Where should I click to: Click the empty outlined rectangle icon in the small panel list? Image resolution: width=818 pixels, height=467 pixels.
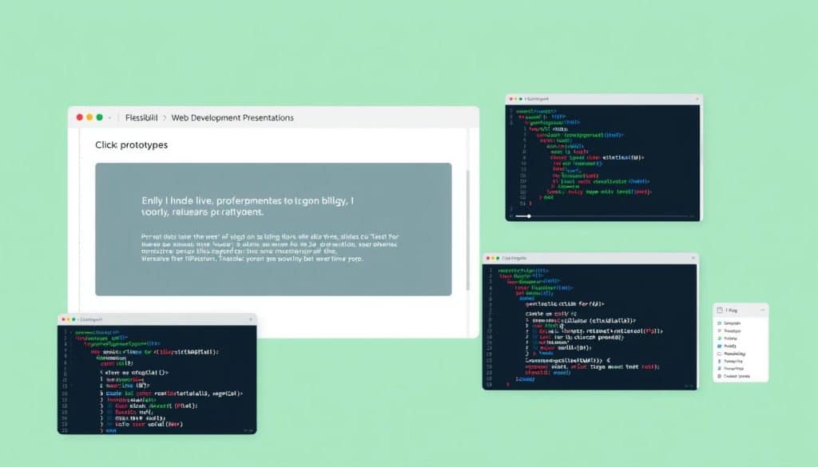(x=720, y=354)
